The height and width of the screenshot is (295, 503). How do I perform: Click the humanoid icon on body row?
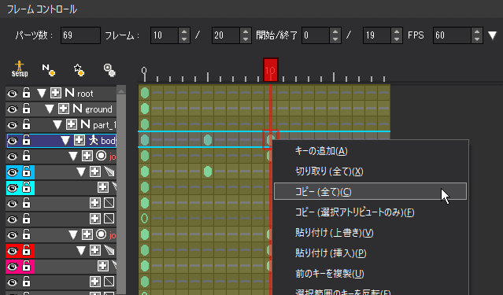pyautogui.click(x=93, y=140)
